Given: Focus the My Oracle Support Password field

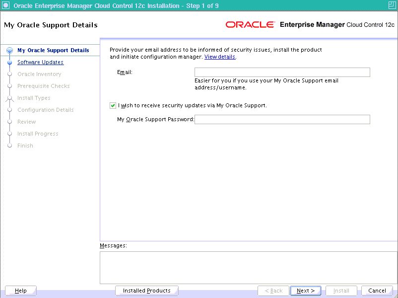Looking at the screenshot, I should pyautogui.click(x=282, y=119).
